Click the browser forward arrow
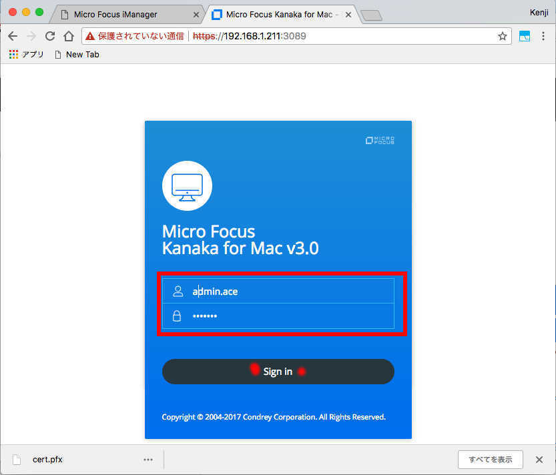556x475 pixels. click(x=31, y=36)
